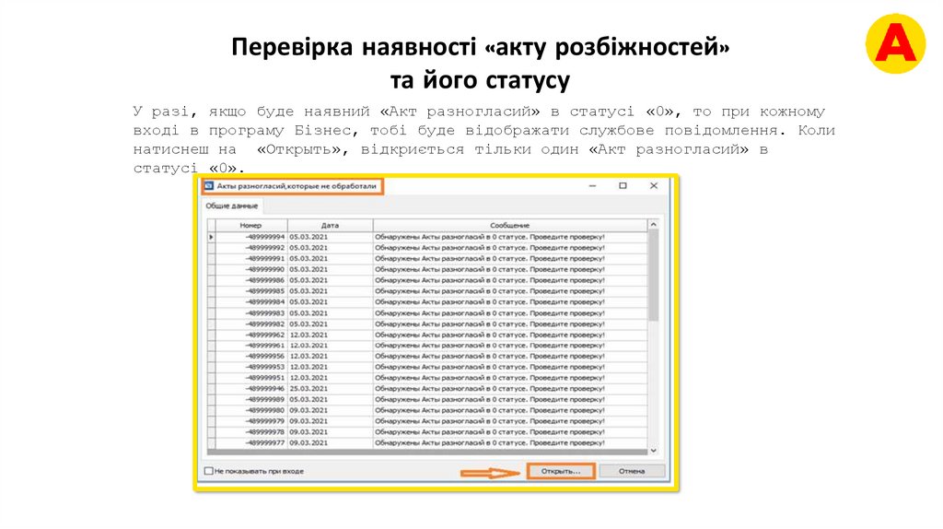Select row number -489999990
This screenshot has width=943, height=529.
[x=427, y=270]
